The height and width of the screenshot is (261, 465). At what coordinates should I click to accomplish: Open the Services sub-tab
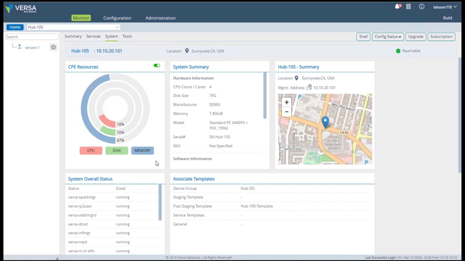tap(93, 36)
